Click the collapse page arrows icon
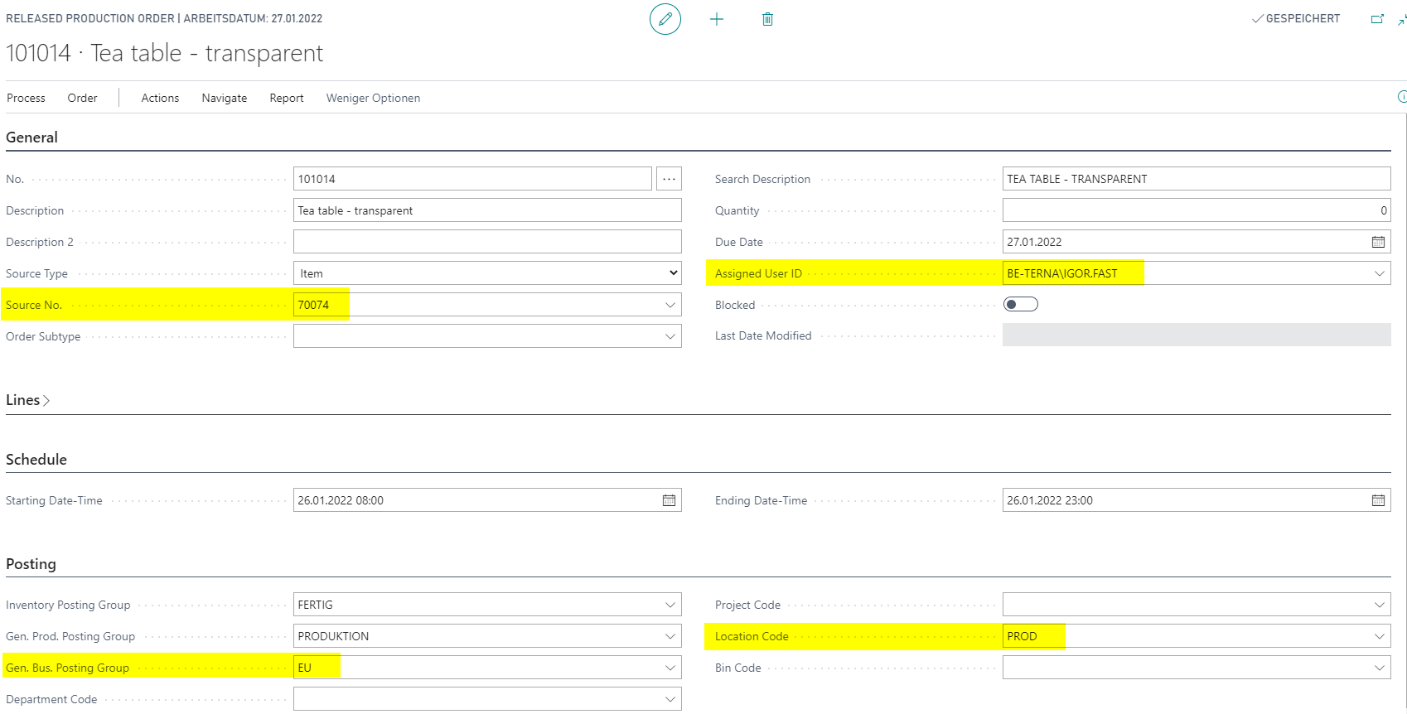This screenshot has height=714, width=1407. pos(1402,18)
